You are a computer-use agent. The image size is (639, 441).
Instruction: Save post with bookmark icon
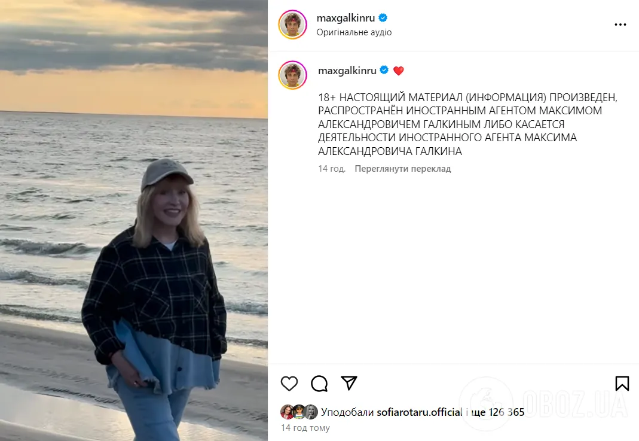point(622,383)
